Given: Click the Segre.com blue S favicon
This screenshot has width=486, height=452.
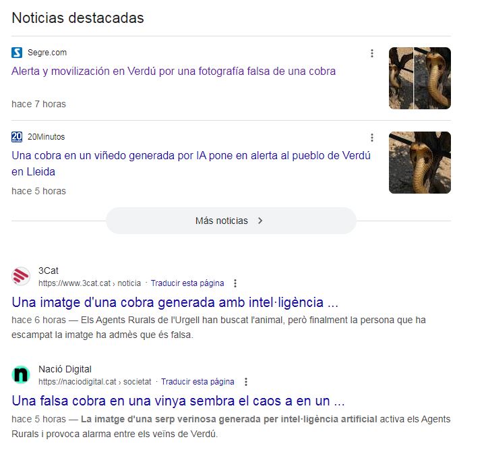Looking at the screenshot, I should (17, 53).
